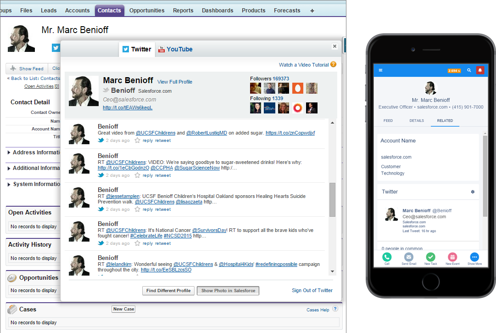Open the Reports tab
This screenshot has height=333, width=496.
coord(183,11)
